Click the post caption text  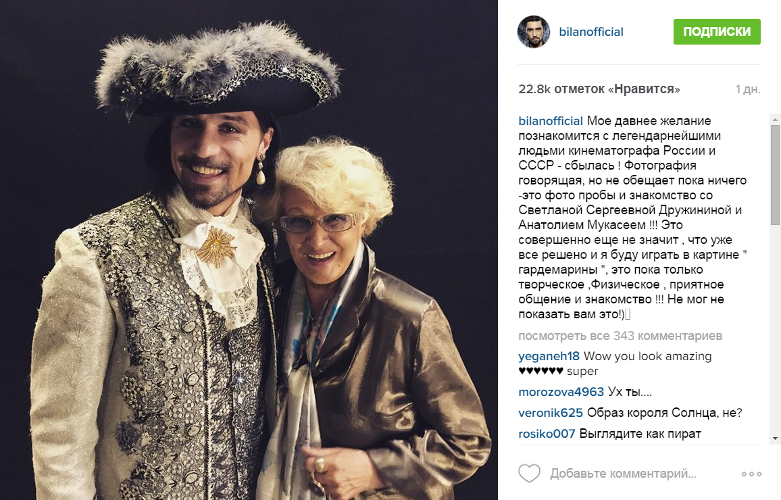[632, 218]
